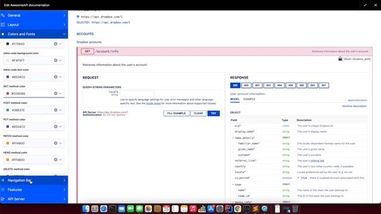The height and width of the screenshot is (214, 381).
Task: Open inline code background color dropdown
Action: pyautogui.click(x=61, y=61)
